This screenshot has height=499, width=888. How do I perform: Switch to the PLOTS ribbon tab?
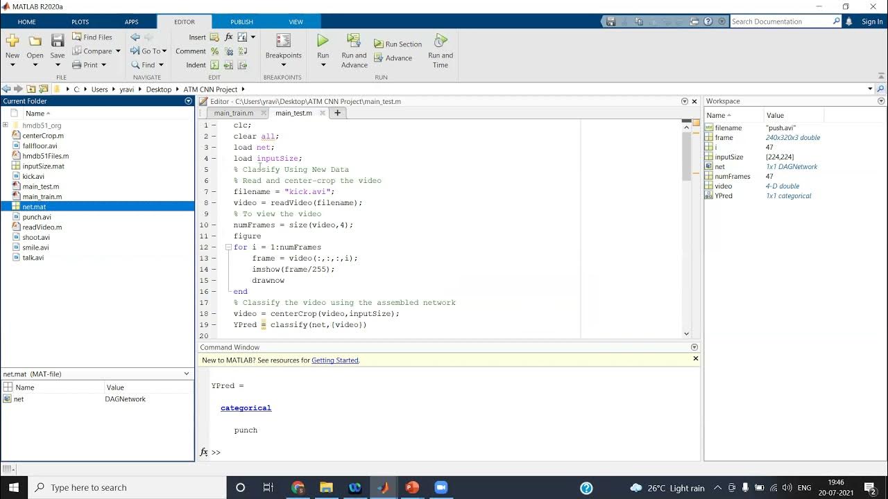tap(80, 21)
